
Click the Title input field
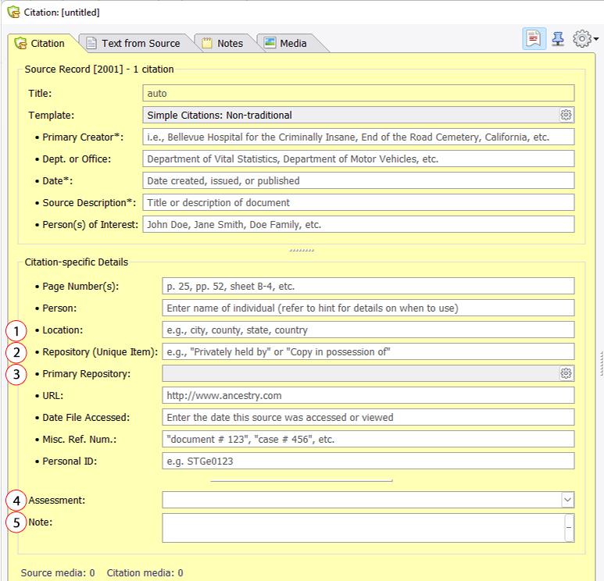pyautogui.click(x=358, y=93)
